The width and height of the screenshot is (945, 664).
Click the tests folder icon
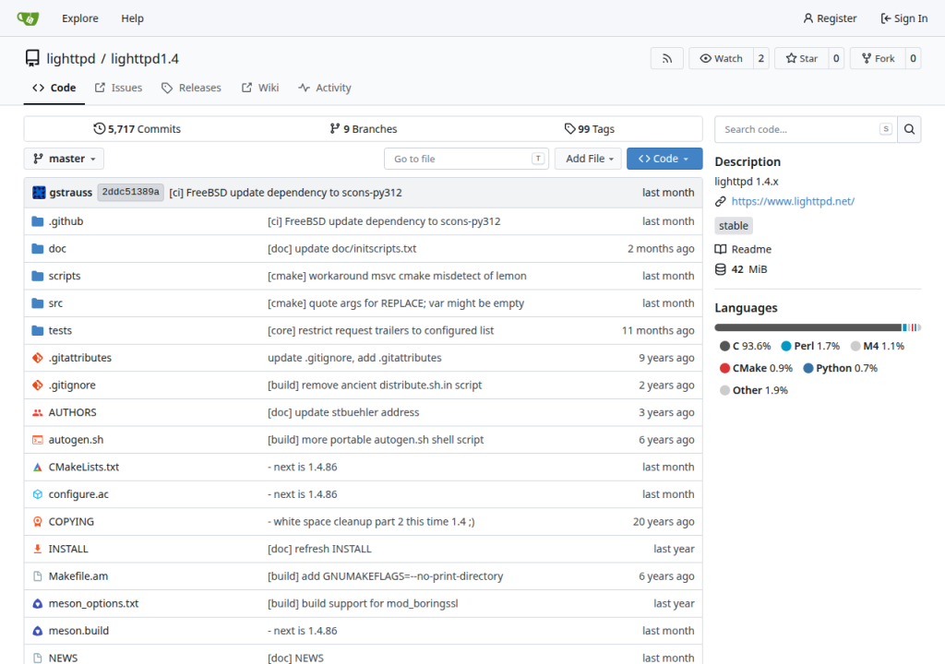[x=37, y=330]
